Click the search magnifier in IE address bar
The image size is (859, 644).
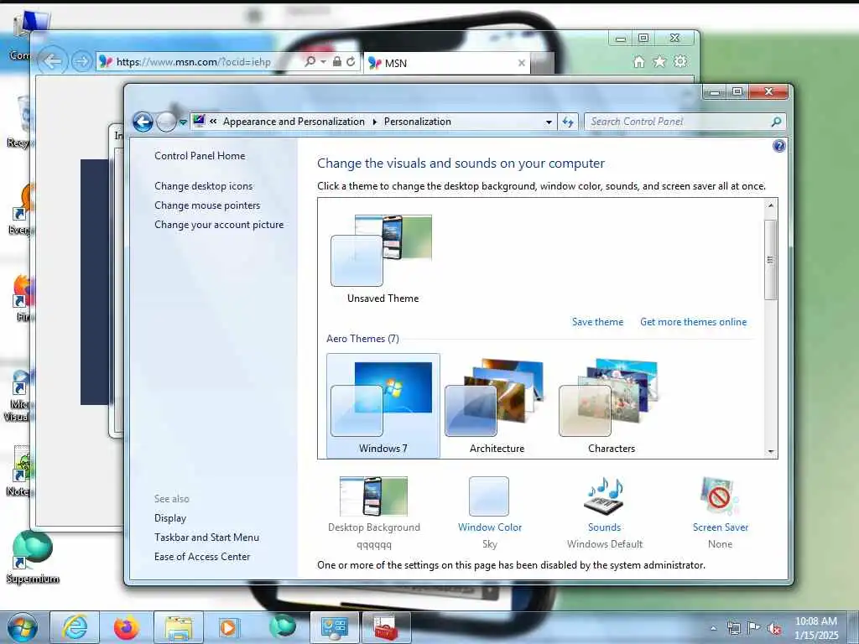pyautogui.click(x=310, y=61)
